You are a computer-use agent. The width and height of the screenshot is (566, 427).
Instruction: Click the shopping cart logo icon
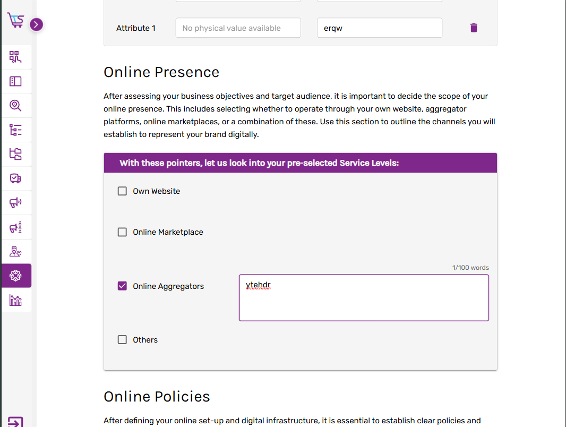tap(15, 21)
